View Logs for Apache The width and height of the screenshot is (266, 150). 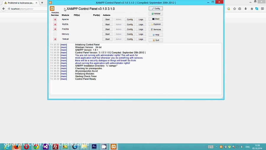point(141,19)
